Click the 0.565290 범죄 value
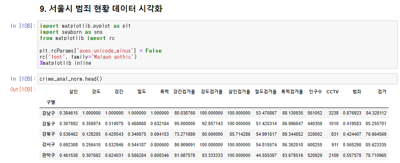400x163 pixels. coord(352,145)
